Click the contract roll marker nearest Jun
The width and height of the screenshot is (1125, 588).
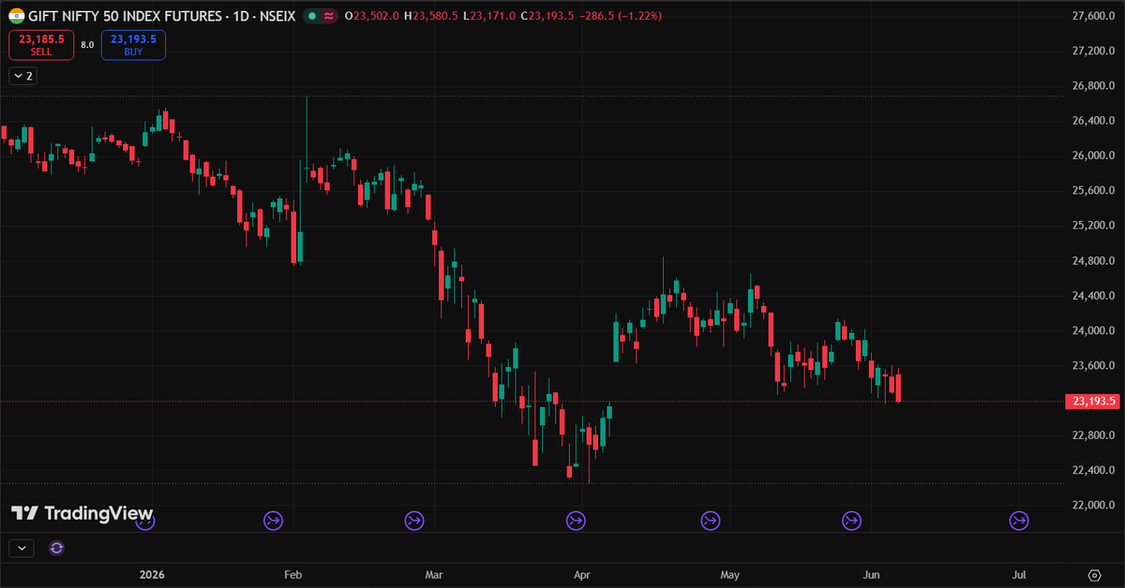point(852,520)
